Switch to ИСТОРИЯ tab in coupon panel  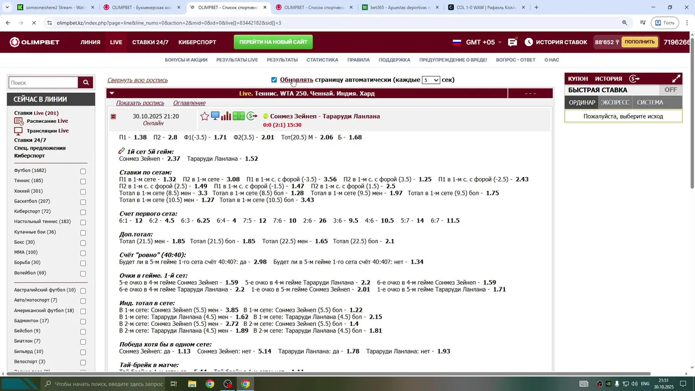[x=608, y=79]
